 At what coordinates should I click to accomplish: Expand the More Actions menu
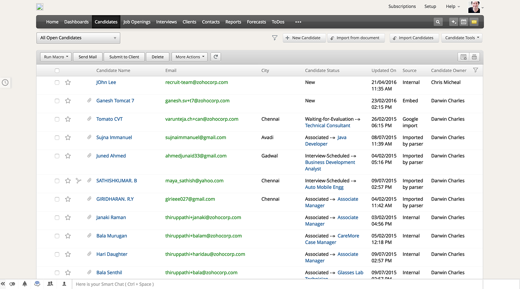pyautogui.click(x=190, y=57)
